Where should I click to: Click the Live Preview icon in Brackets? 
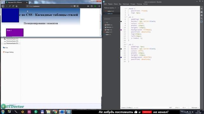[201, 9]
